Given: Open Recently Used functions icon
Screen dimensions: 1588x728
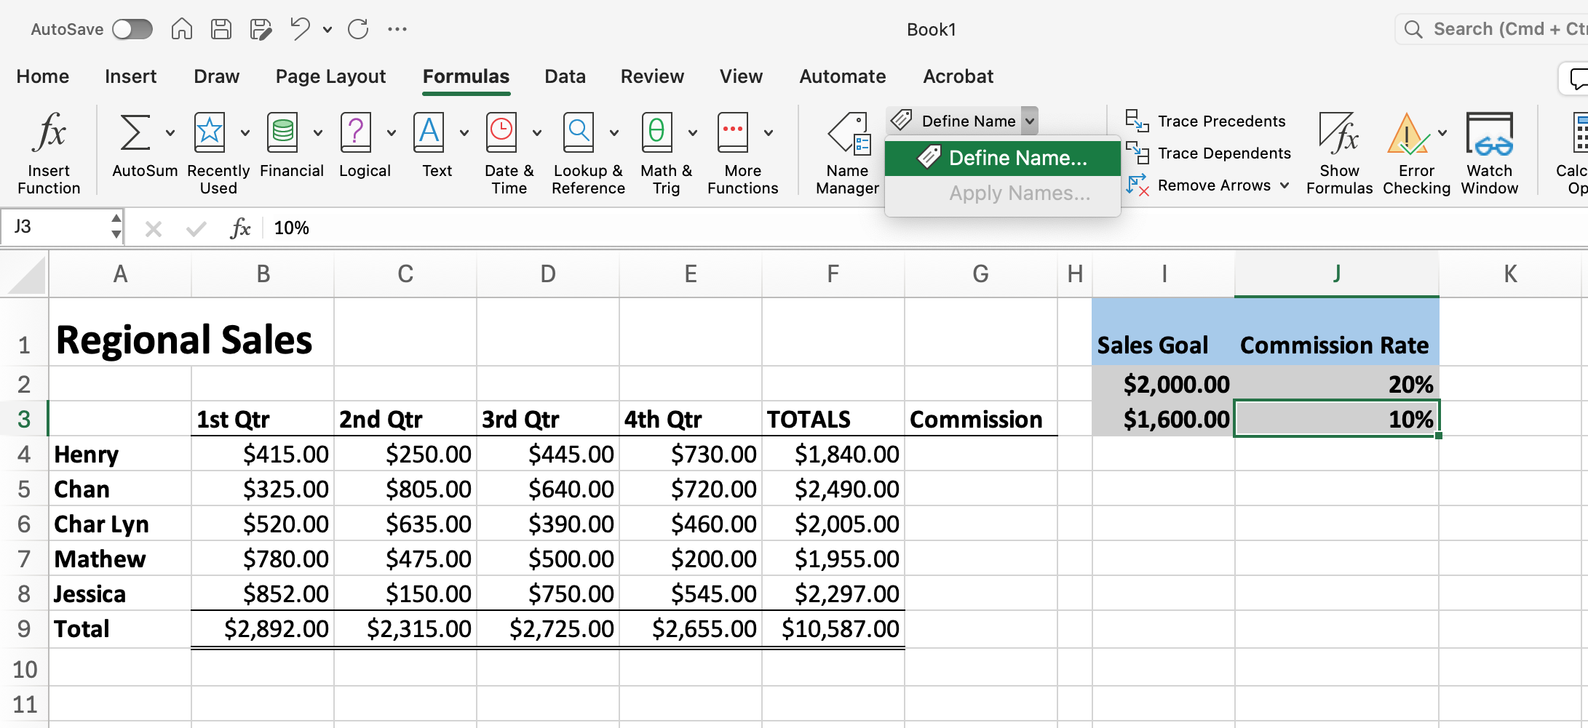Looking at the screenshot, I should [x=210, y=132].
